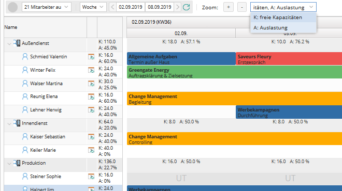
Task: Click the Produktion department icon
Action: pos(17,163)
